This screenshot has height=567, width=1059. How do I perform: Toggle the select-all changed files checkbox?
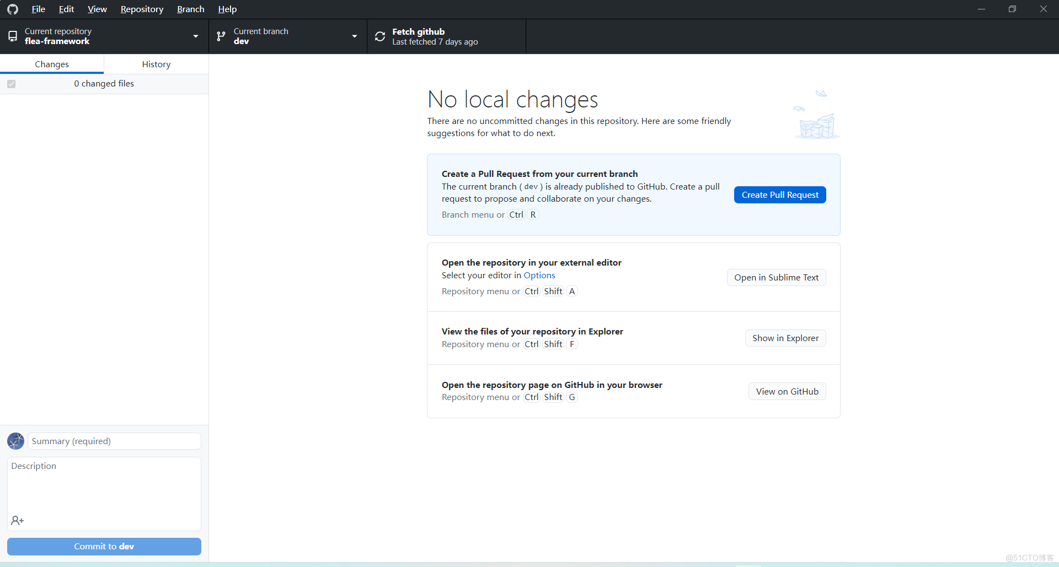(12, 84)
